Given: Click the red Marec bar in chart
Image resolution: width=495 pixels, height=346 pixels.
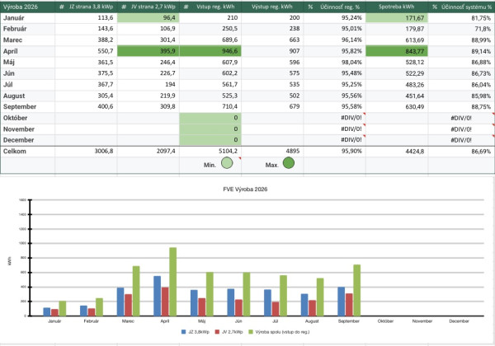Looking at the screenshot, I should pos(128,305).
